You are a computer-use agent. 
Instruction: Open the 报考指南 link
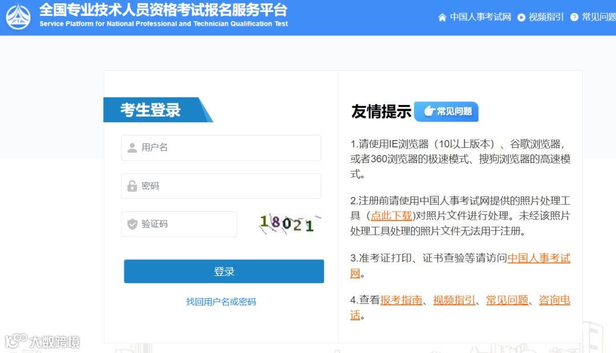click(x=401, y=300)
